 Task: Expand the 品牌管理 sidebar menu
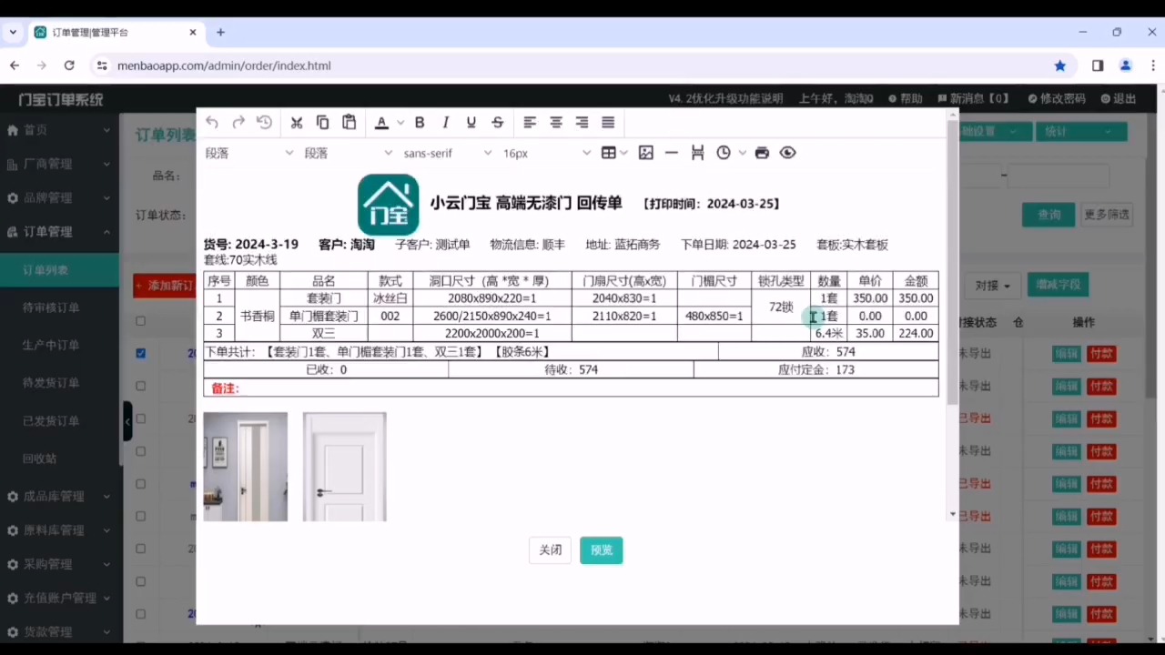click(x=59, y=197)
